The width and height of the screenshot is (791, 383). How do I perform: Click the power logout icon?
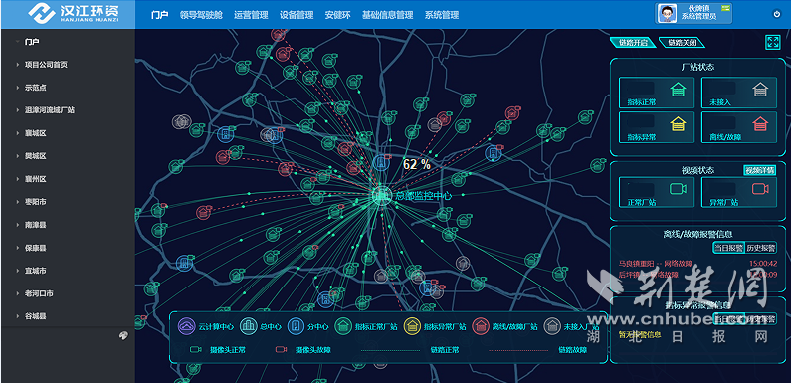tap(776, 14)
